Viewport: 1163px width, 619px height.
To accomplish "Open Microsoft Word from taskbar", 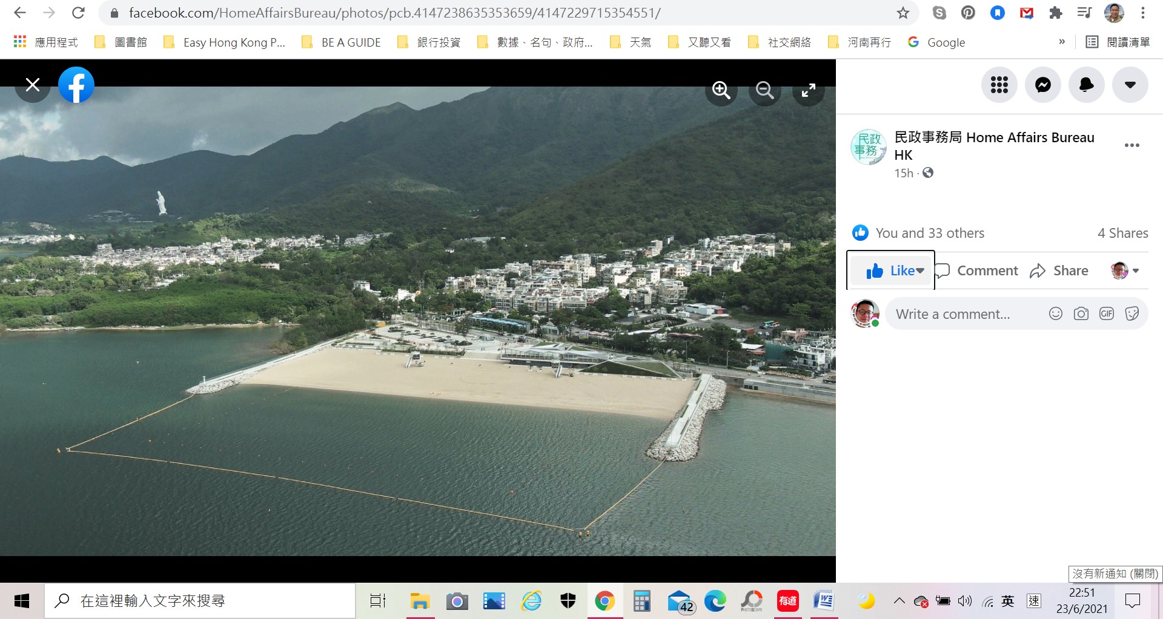I will click(x=823, y=601).
